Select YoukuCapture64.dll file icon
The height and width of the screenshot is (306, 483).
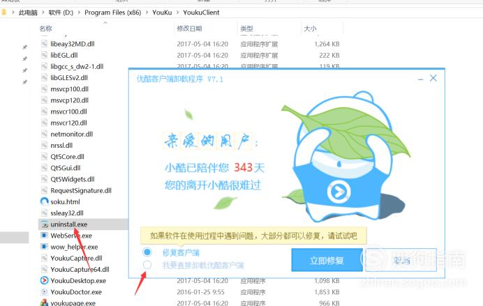click(45, 269)
